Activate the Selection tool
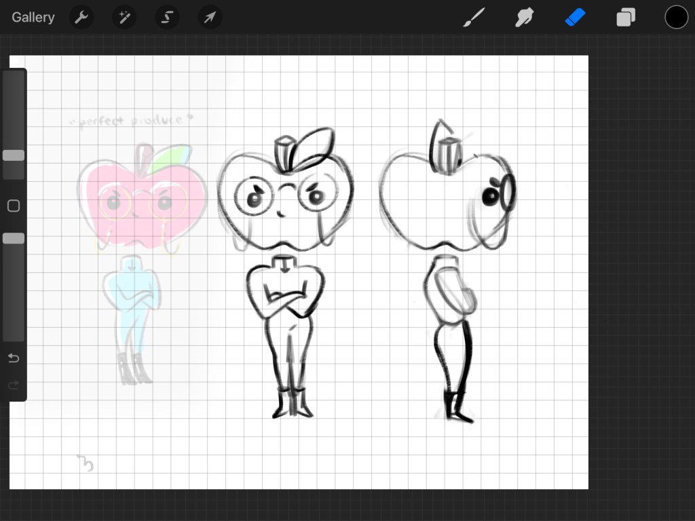Screen dimensions: 695x521 pyautogui.click(x=167, y=18)
